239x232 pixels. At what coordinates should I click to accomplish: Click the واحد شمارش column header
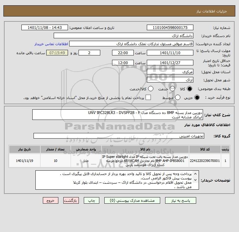click(x=86, y=149)
